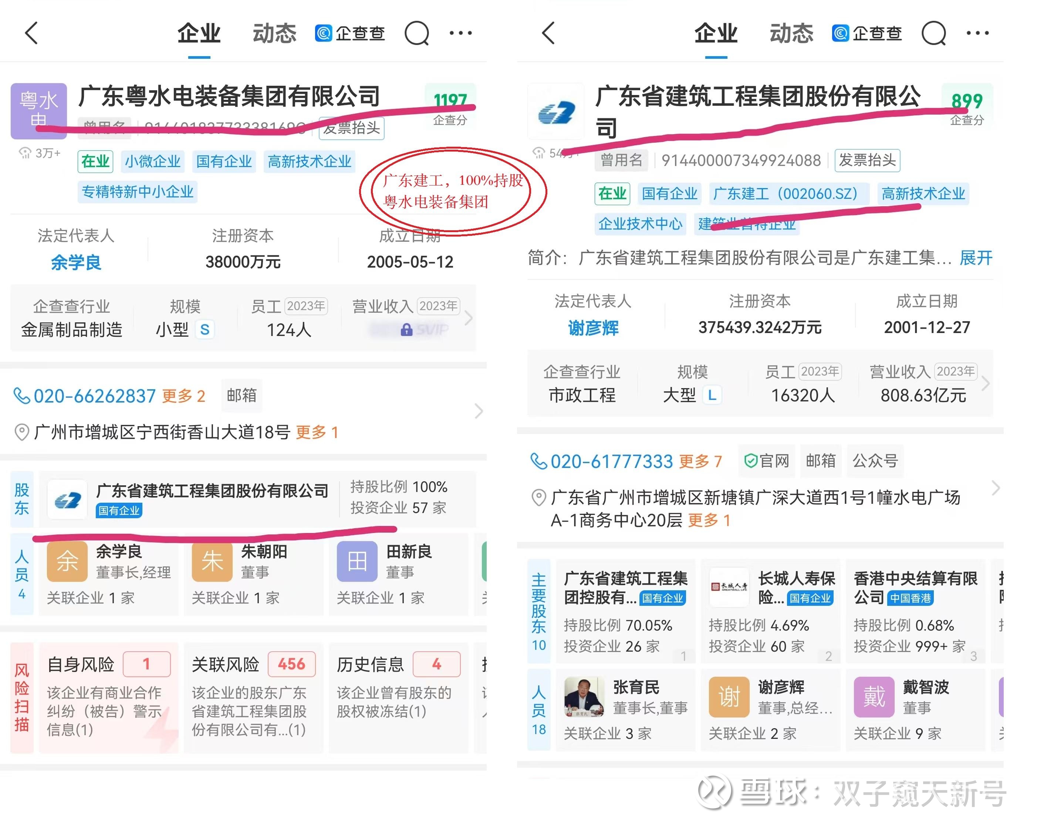1037x825 pixels.
Task: Open 自身风险 risk card
Action: point(109,697)
